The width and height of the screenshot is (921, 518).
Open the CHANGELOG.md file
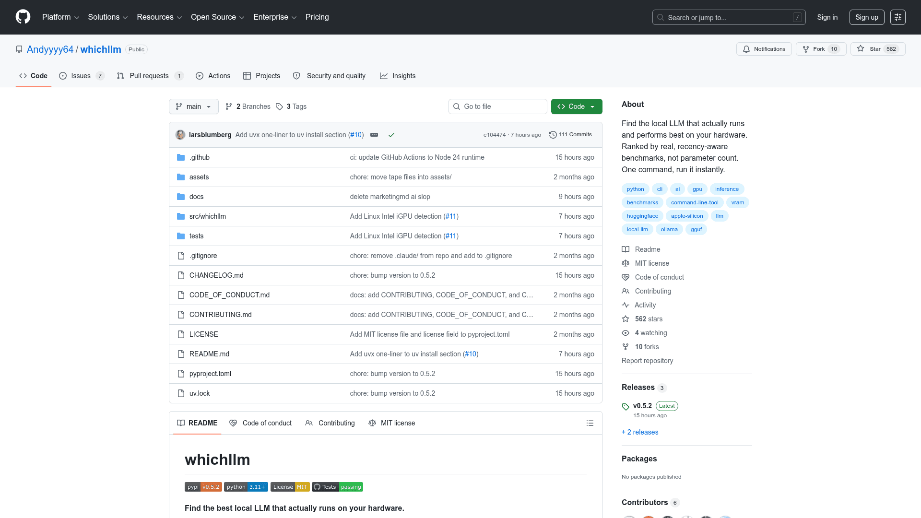pyautogui.click(x=216, y=275)
